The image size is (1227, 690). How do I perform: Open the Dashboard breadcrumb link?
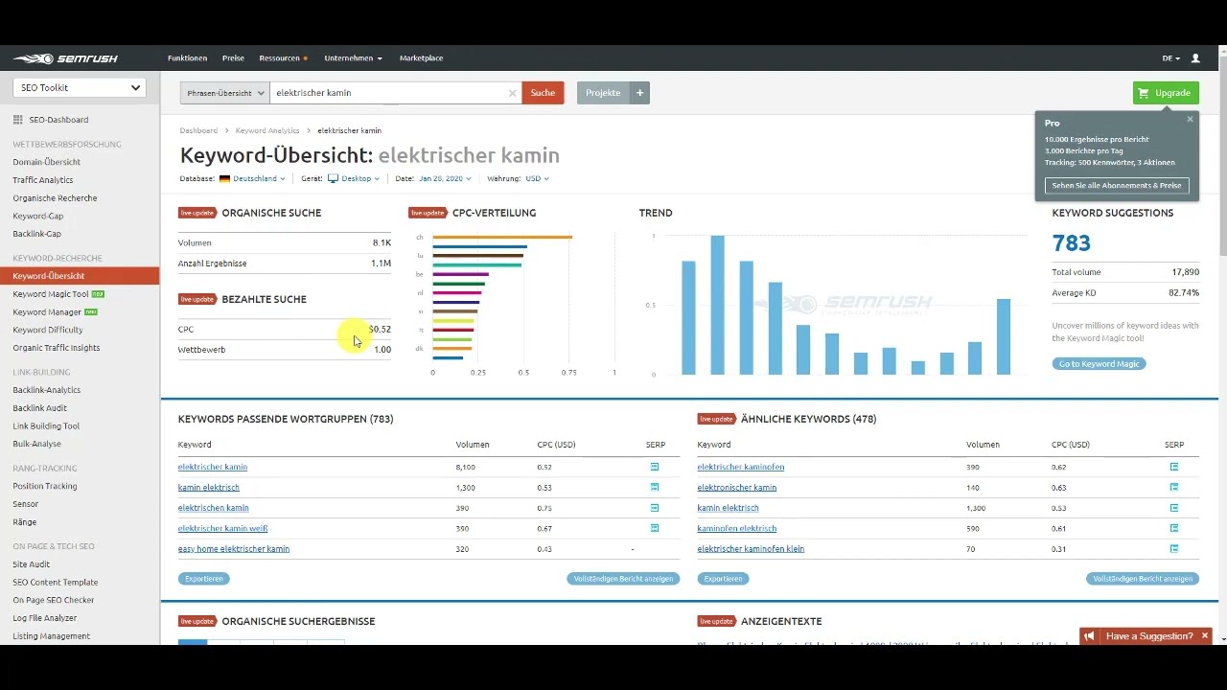tap(198, 130)
